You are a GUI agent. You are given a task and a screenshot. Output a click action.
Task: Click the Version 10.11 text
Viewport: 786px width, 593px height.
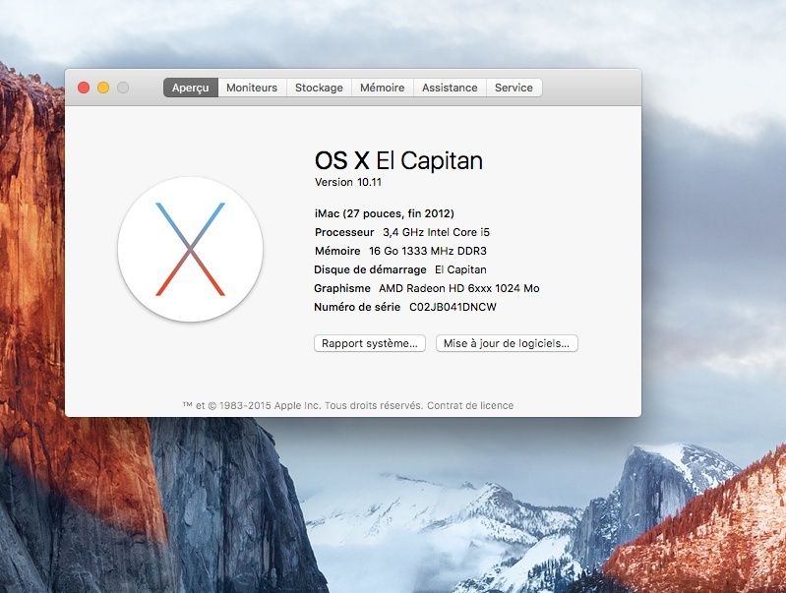pyautogui.click(x=348, y=183)
